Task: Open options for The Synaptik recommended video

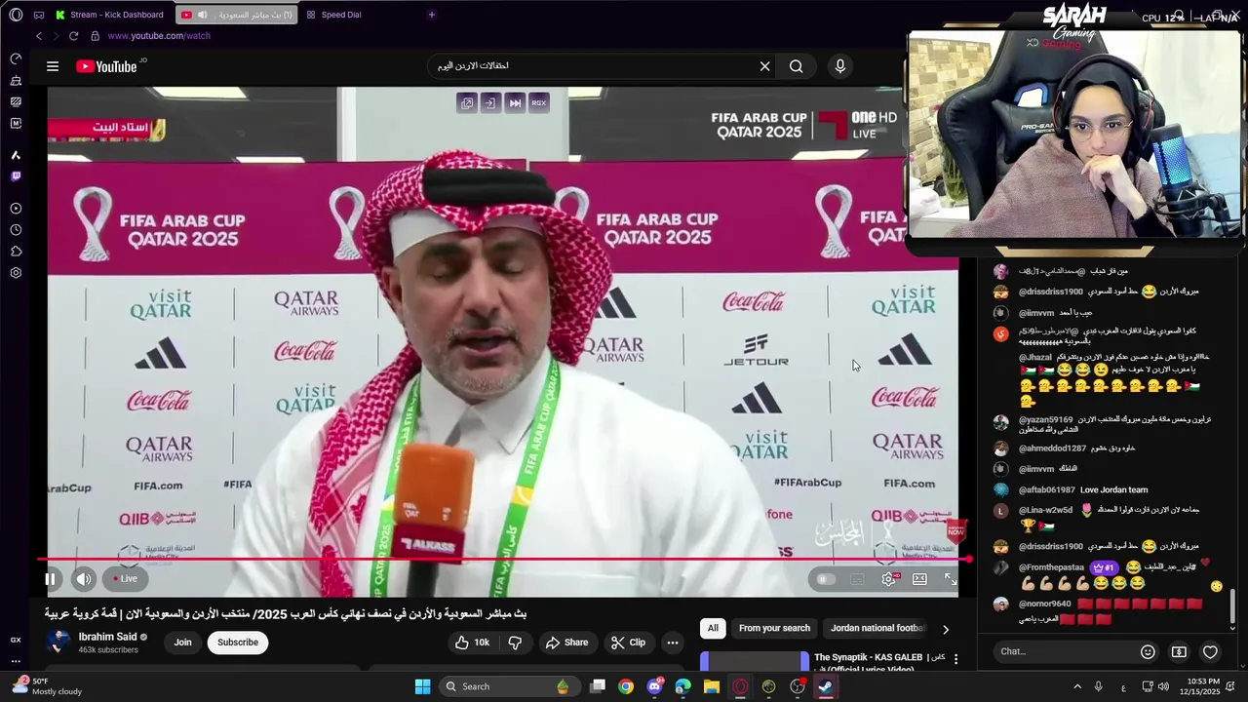Action: tap(956, 659)
